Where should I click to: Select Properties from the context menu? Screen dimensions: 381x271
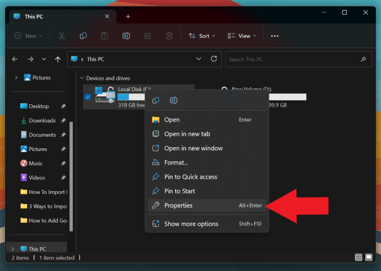(178, 205)
